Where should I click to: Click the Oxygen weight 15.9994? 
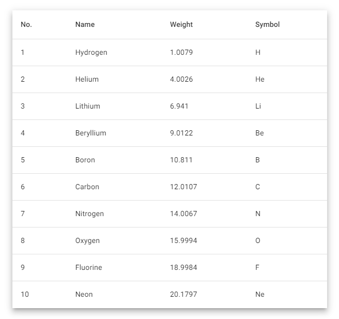[184, 240]
